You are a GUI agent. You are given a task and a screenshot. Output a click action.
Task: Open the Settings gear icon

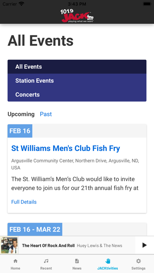138,261
